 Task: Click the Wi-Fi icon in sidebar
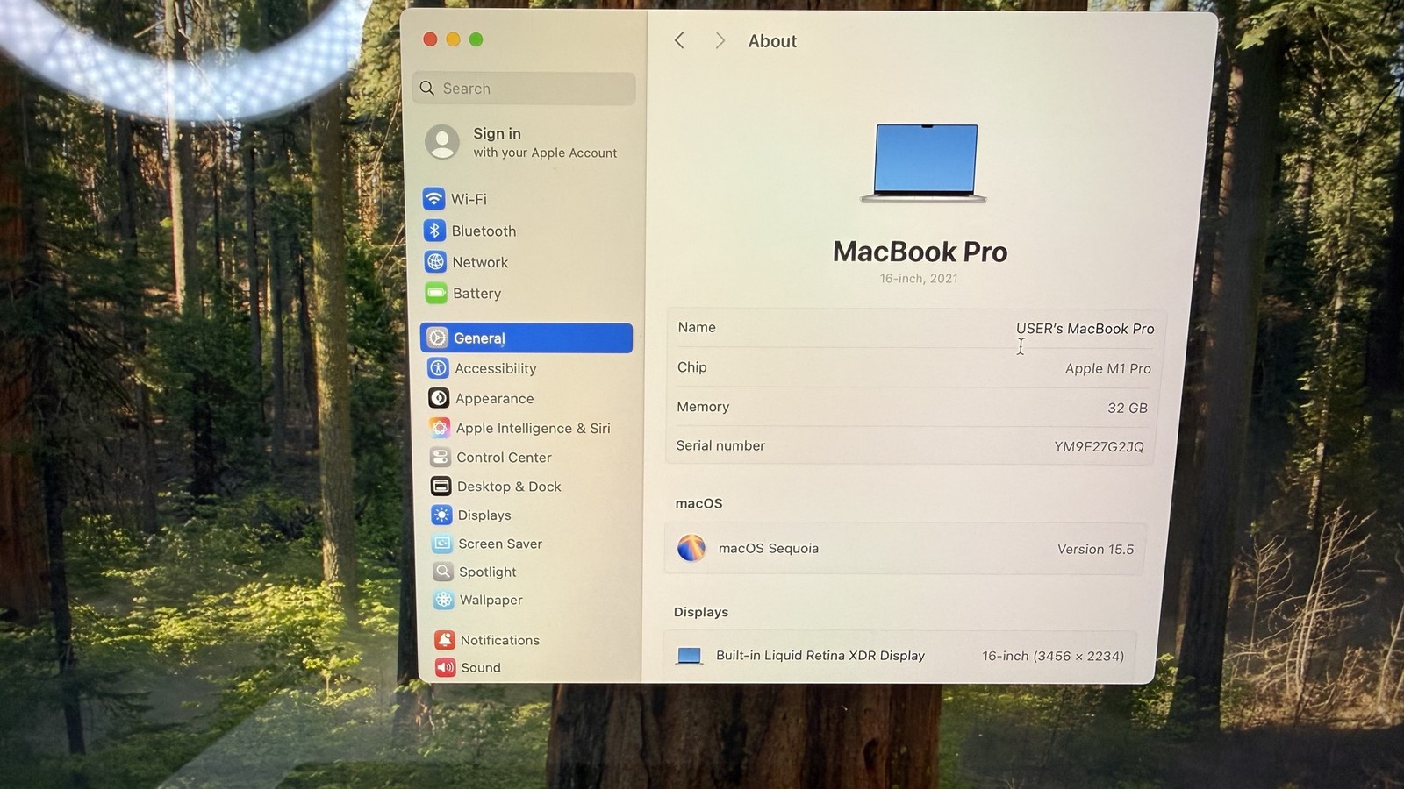click(x=433, y=199)
